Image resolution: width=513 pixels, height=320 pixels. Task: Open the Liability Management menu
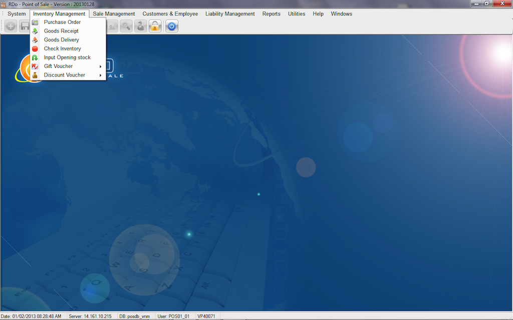230,14
